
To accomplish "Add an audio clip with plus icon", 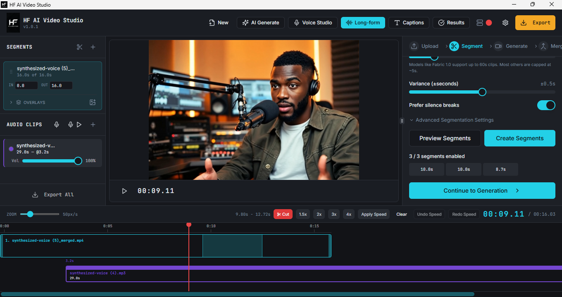I will click(x=93, y=125).
